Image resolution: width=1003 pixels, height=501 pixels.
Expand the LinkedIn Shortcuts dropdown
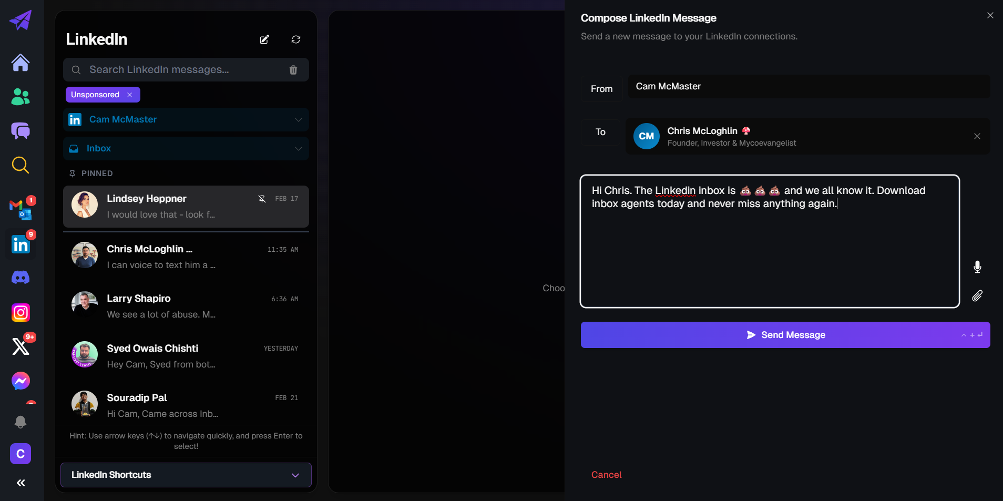coord(186,475)
